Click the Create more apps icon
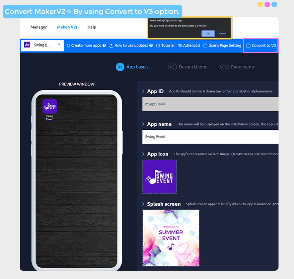 click(68, 45)
